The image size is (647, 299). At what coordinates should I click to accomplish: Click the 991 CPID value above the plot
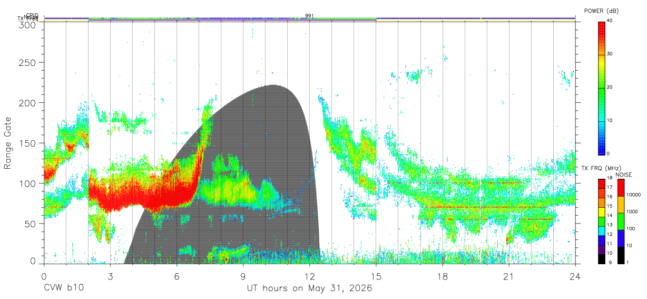click(x=309, y=15)
